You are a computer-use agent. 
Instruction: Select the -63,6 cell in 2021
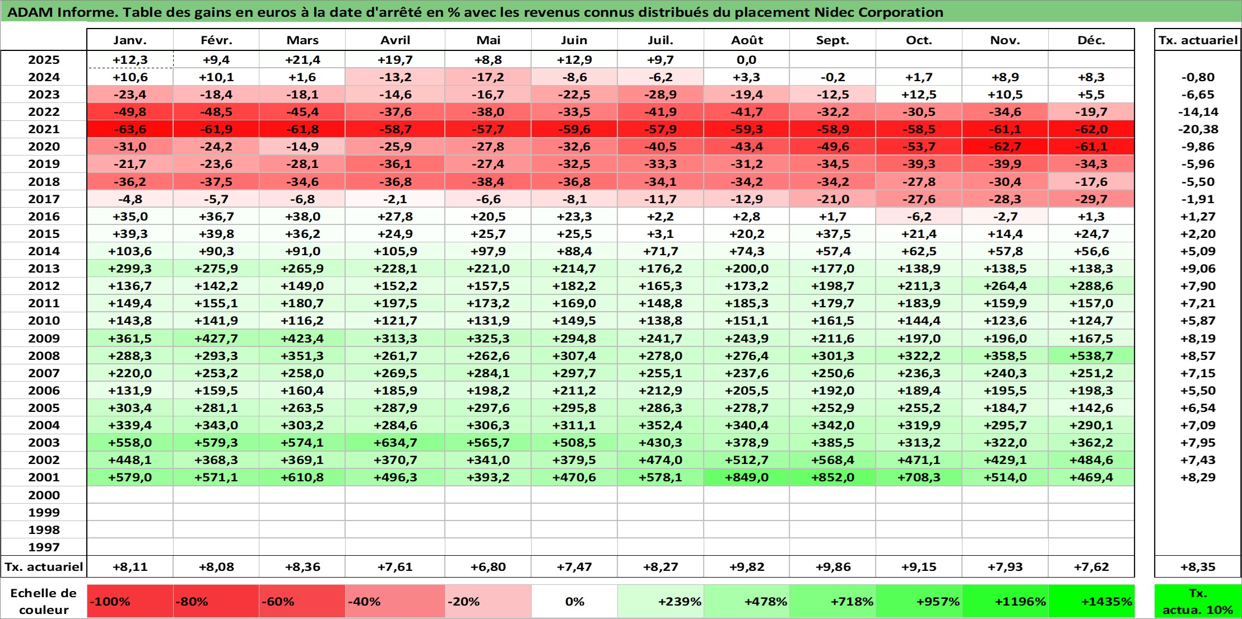coord(130,129)
